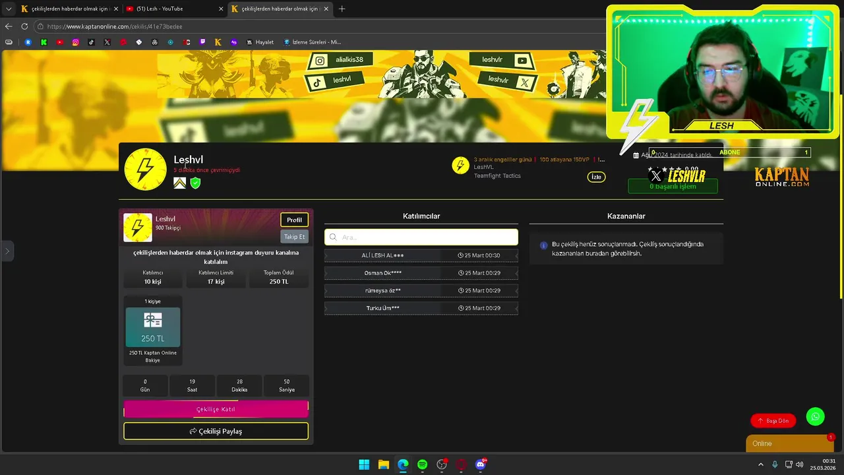This screenshot has height=475, width=844.
Task: Open the X leshvlr banner link
Action: tap(506, 80)
